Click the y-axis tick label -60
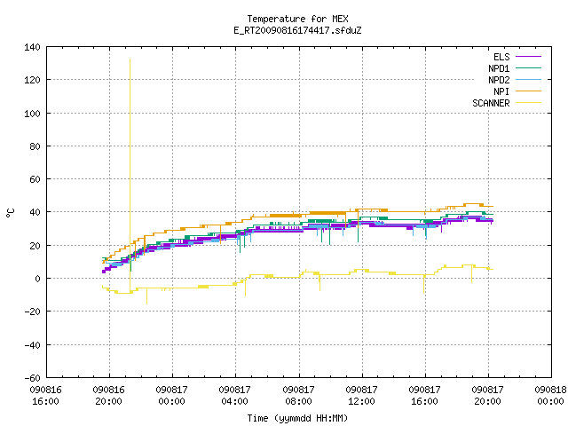This screenshot has width=568, height=426. coord(32,378)
